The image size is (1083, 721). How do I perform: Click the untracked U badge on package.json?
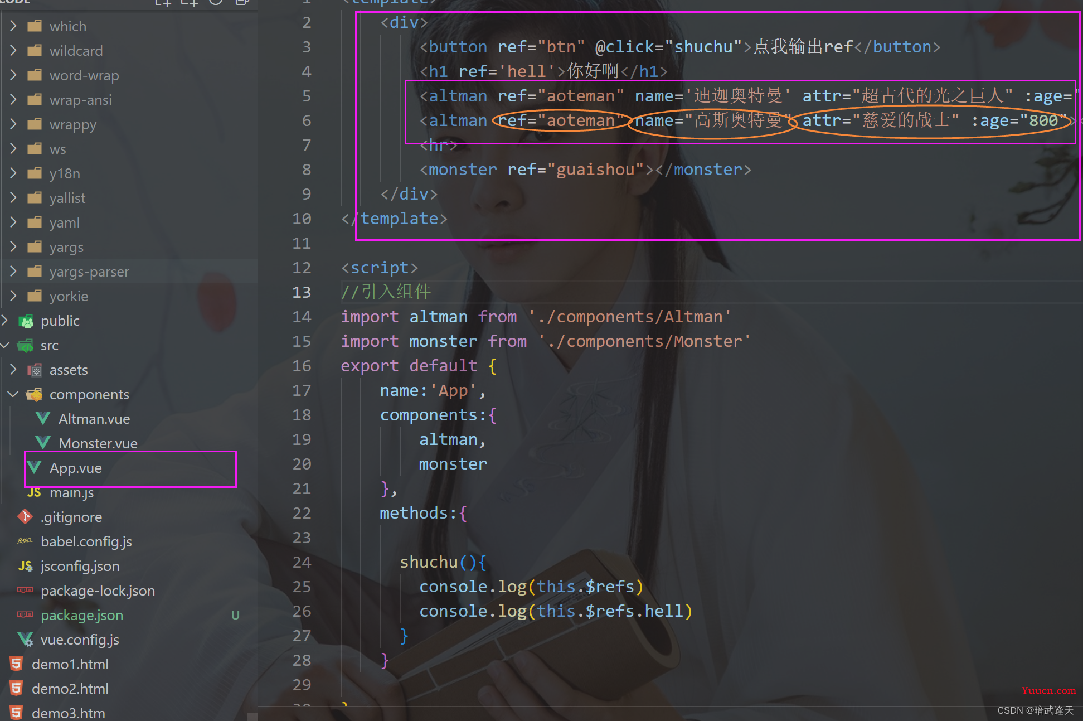235,615
